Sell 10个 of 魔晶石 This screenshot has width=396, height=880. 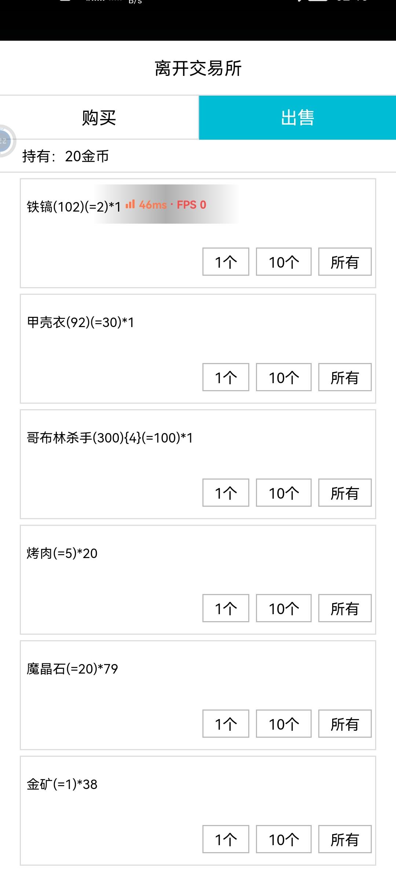pos(283,724)
